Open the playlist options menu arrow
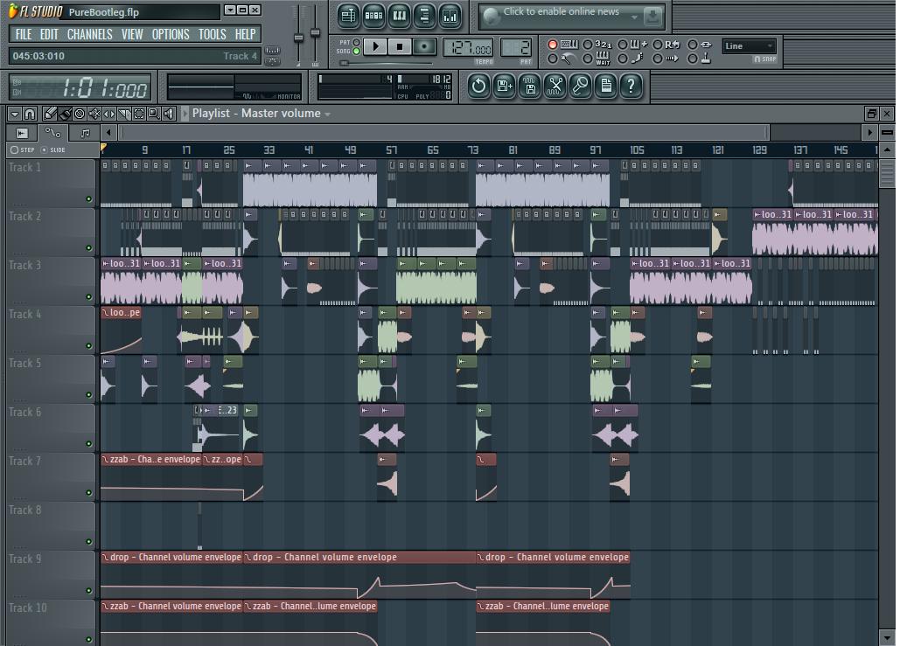Screen dimensions: 900x646 (15, 114)
